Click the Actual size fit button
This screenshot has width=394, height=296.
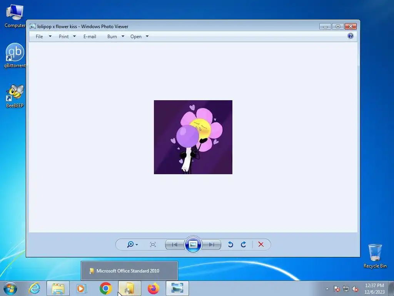[x=153, y=244]
